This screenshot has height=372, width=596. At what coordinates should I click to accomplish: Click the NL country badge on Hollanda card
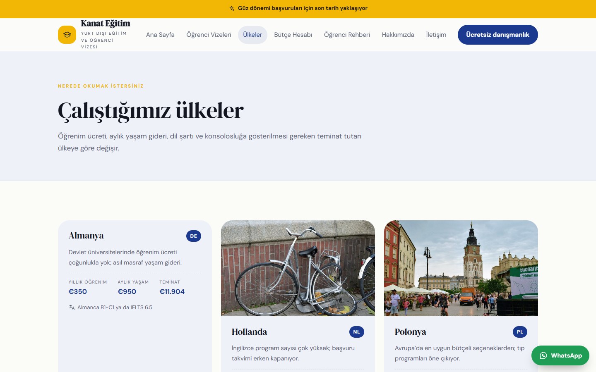(357, 332)
